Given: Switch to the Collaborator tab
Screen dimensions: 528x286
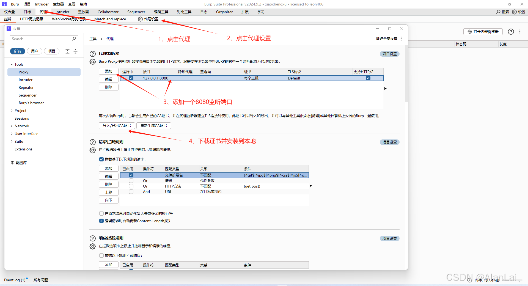Looking at the screenshot, I should (x=108, y=12).
